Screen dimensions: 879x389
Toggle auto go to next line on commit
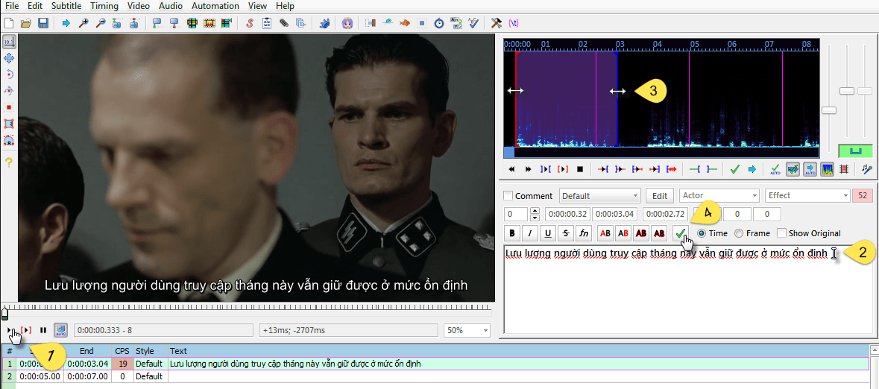793,168
